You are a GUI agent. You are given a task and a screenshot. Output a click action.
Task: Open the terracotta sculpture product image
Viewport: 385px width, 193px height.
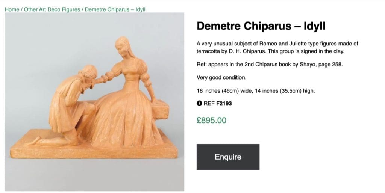[x=94, y=102]
